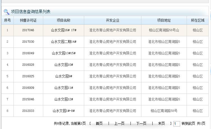Go to first page via 首页
This screenshot has width=211, height=129.
[99, 123]
